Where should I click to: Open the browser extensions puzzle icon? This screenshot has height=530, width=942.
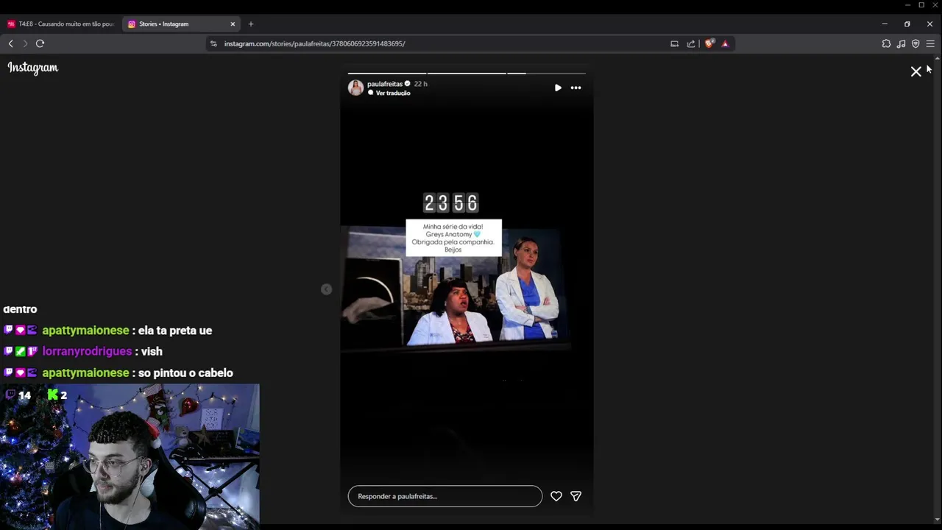886,43
